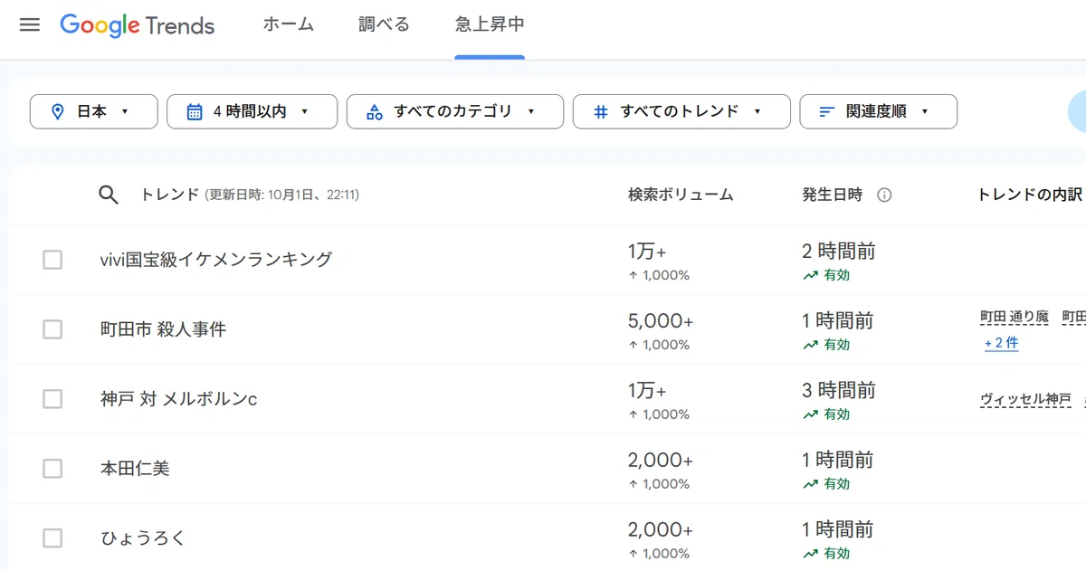The height and width of the screenshot is (571, 1086).
Task: Open the 町田 通り魔 related query
Action: coord(1015,318)
